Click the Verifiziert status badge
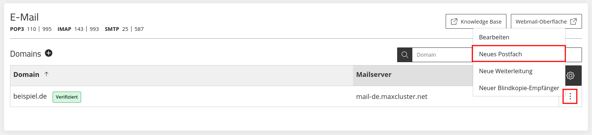This screenshot has height=135, width=592. 67,97
